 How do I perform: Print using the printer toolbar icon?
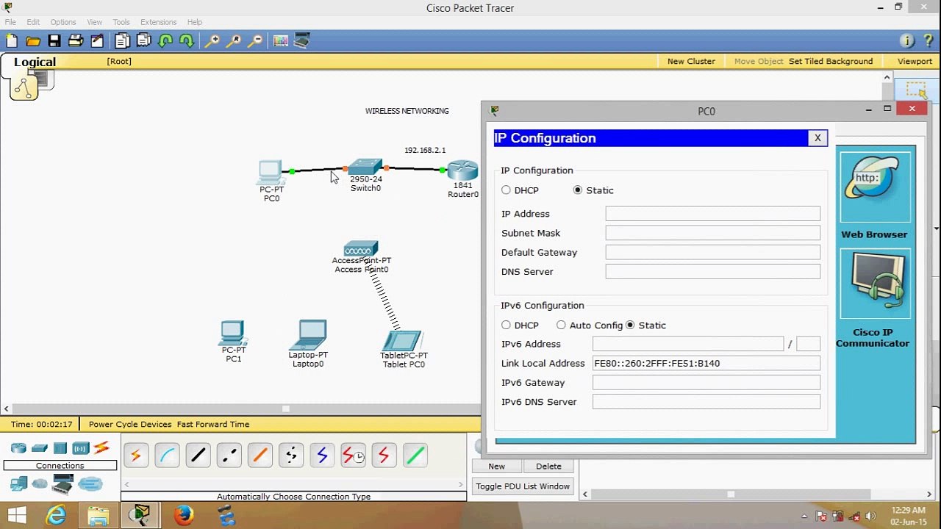[x=76, y=41]
